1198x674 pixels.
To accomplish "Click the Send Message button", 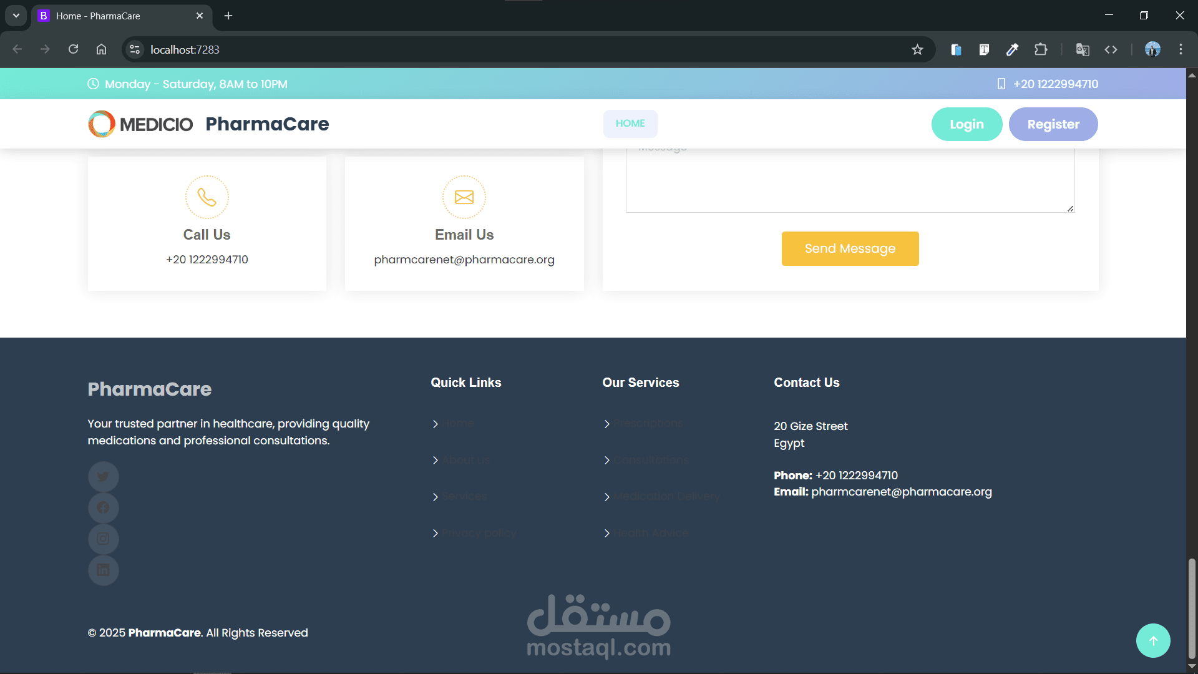I will coord(850,248).
